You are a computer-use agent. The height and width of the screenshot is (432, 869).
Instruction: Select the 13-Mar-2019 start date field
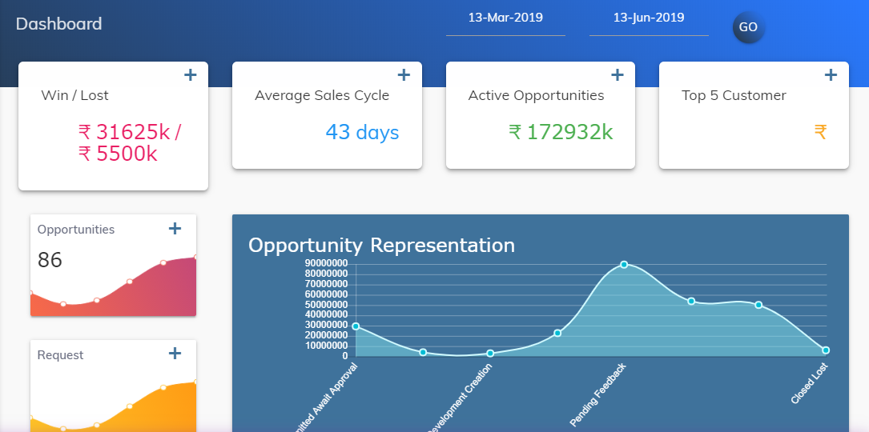point(505,18)
